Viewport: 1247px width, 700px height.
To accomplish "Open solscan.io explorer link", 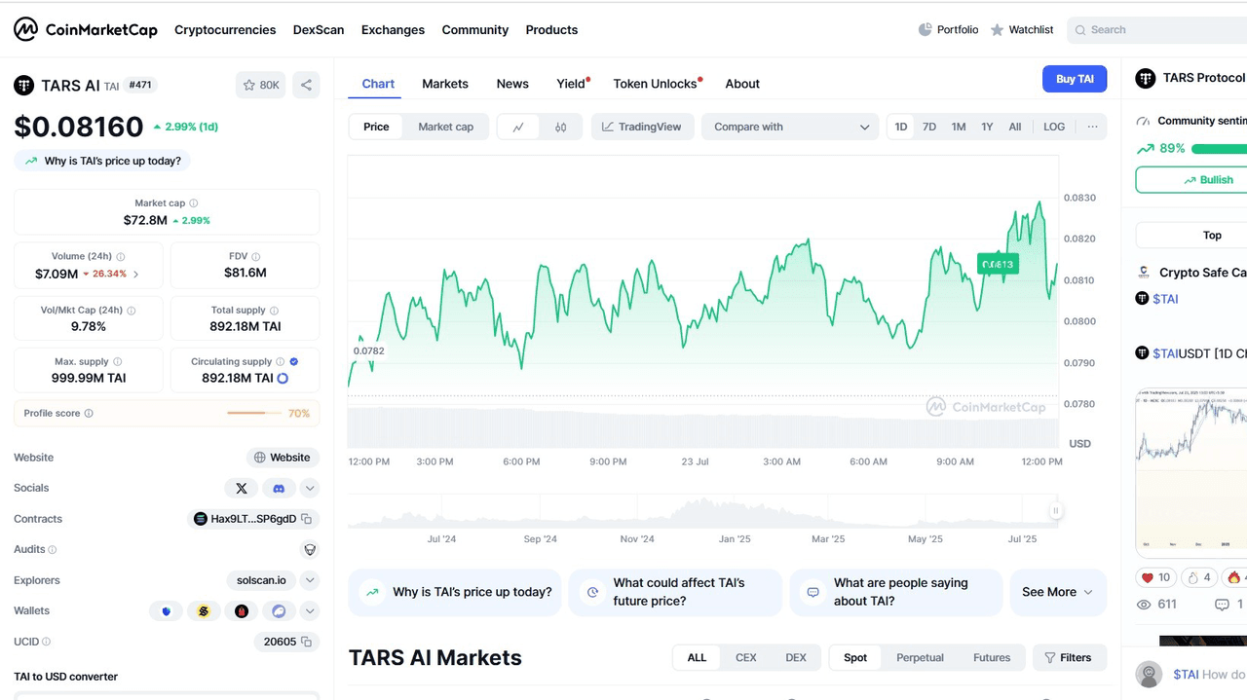I will [x=262, y=580].
